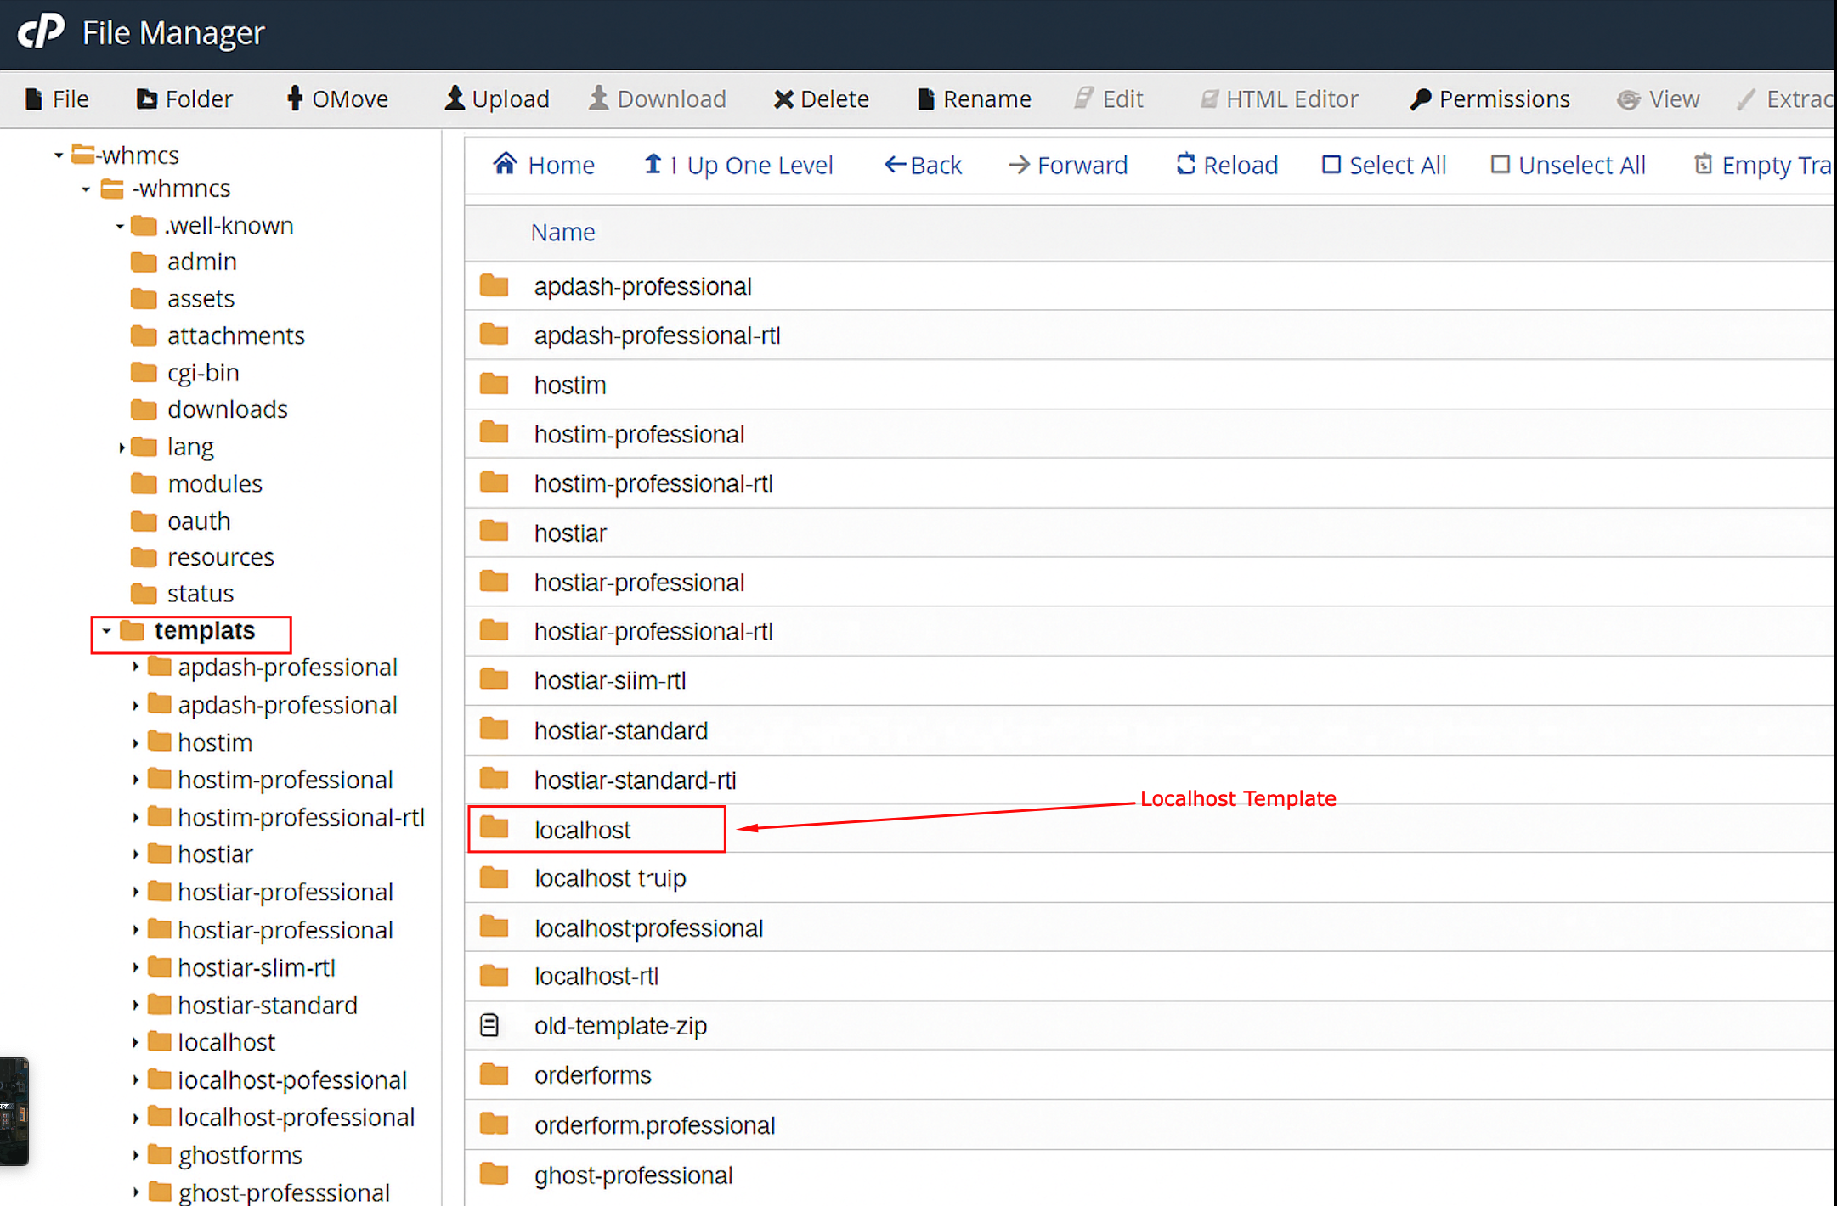Click the Upload toolbar icon
The image size is (1837, 1206).
click(455, 99)
